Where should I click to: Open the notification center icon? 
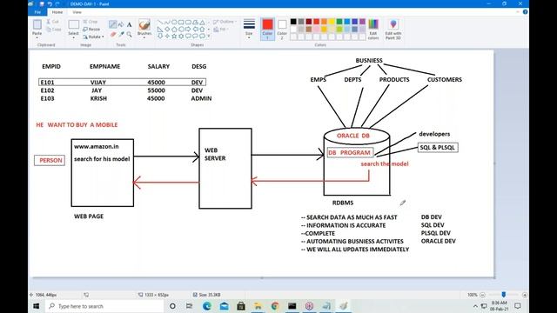pyautogui.click(x=518, y=306)
